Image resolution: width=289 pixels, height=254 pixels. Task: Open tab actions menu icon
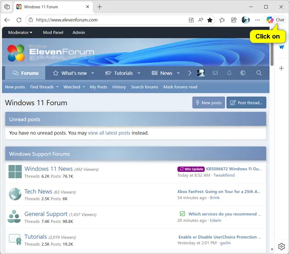(x=7, y=7)
